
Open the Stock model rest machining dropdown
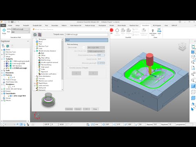(76, 47)
